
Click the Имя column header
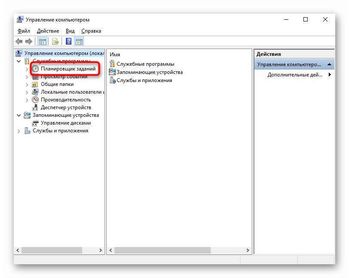(115, 55)
